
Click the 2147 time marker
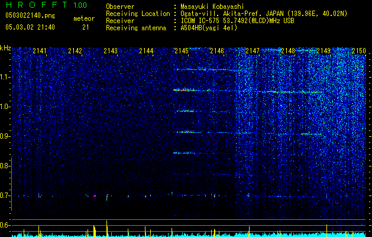coord(253,50)
